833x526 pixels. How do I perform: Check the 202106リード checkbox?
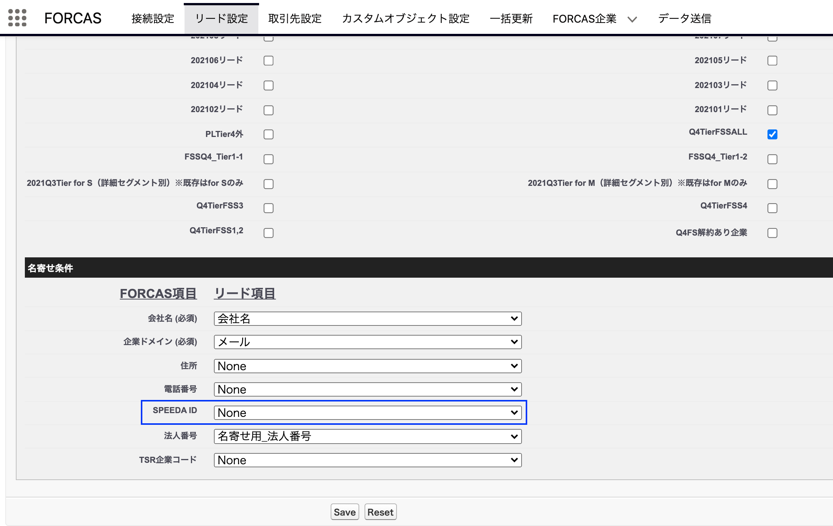(269, 61)
